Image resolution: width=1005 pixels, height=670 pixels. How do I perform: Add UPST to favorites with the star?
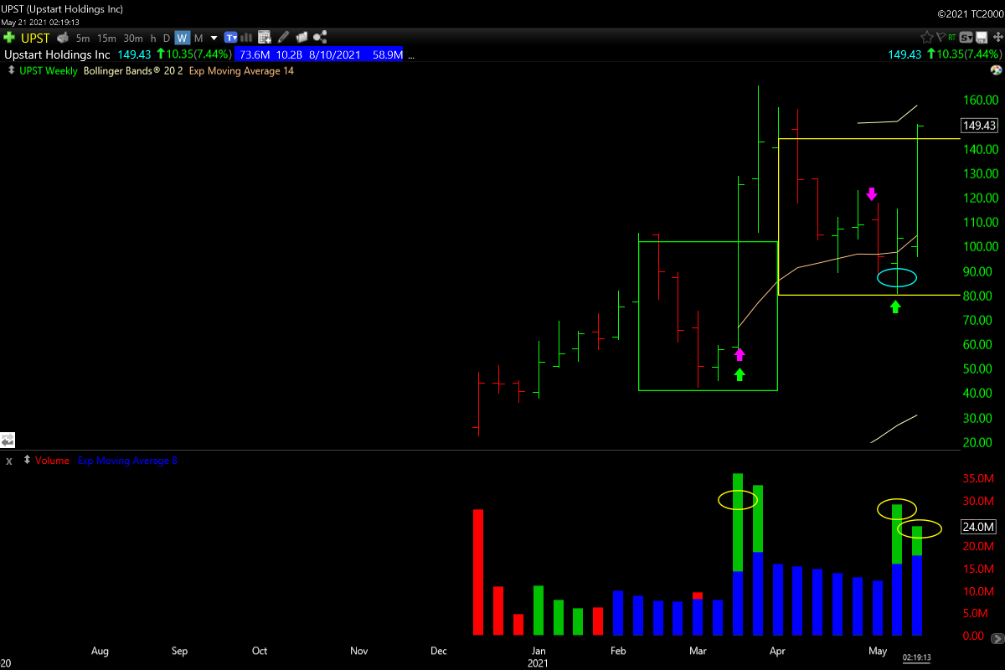(x=927, y=37)
